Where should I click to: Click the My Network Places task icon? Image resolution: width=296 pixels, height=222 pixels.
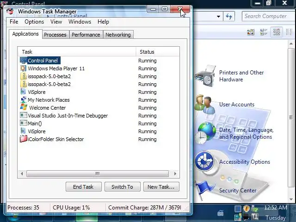[x=24, y=100]
